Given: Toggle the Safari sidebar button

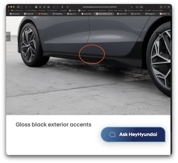Looking at the screenshot, I should coord(18,7).
